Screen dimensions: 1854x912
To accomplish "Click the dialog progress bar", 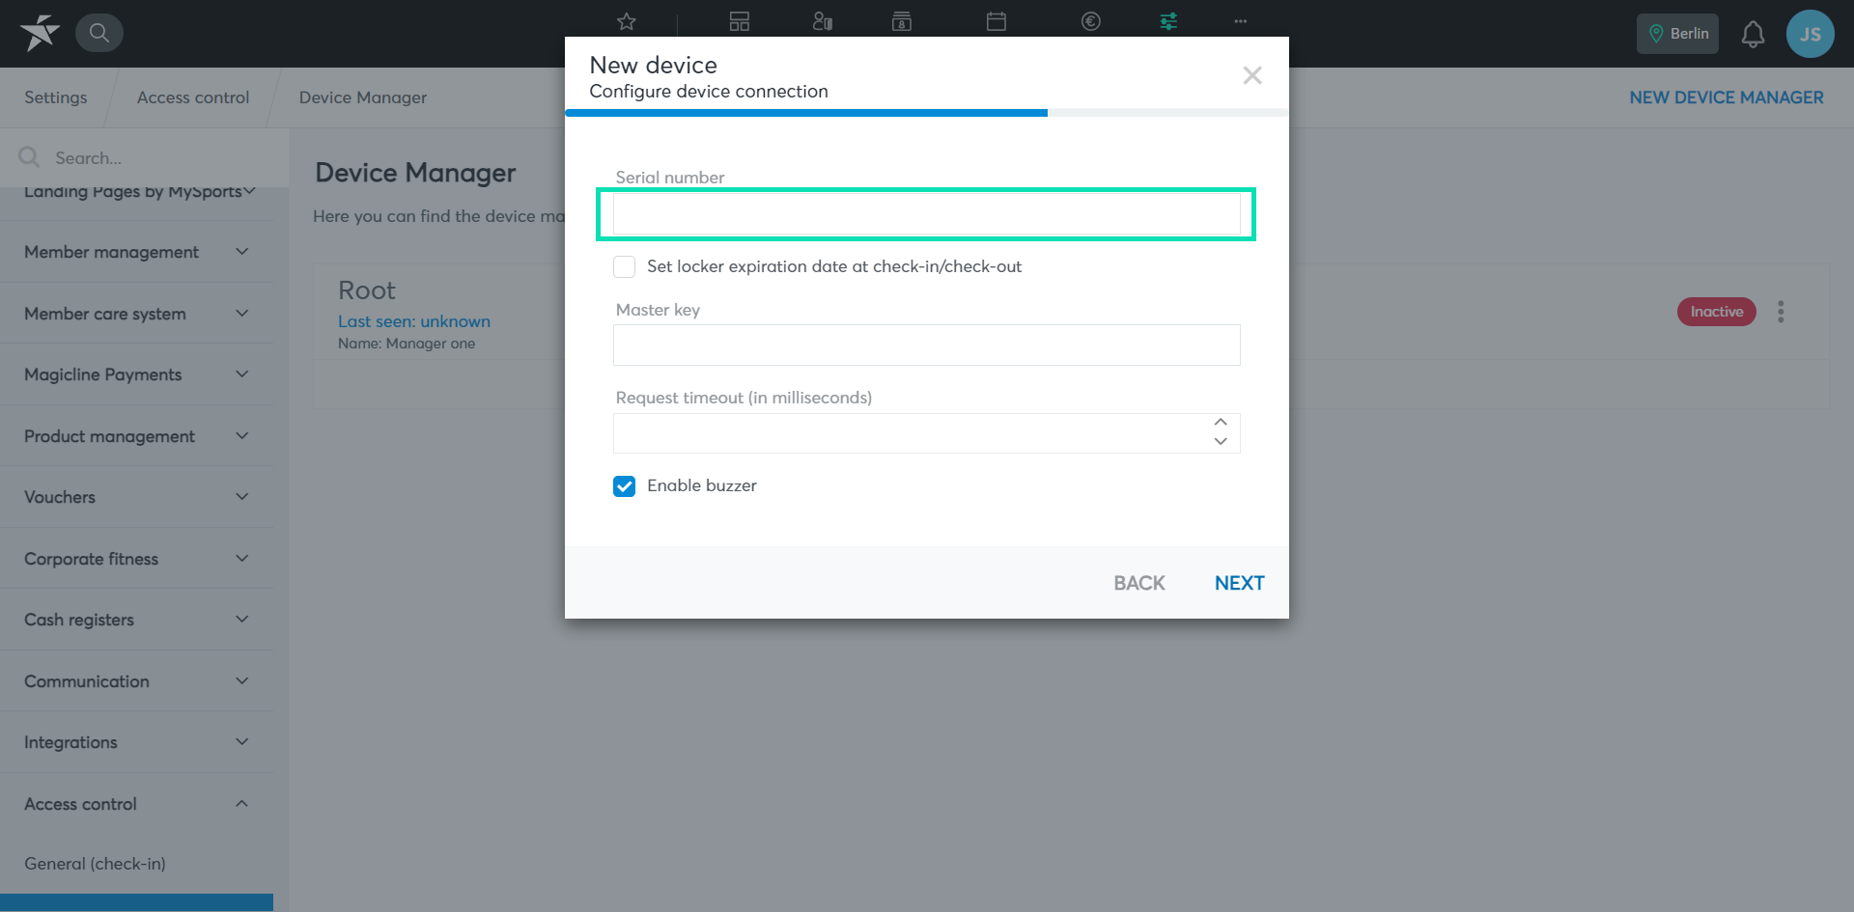I will click(927, 113).
